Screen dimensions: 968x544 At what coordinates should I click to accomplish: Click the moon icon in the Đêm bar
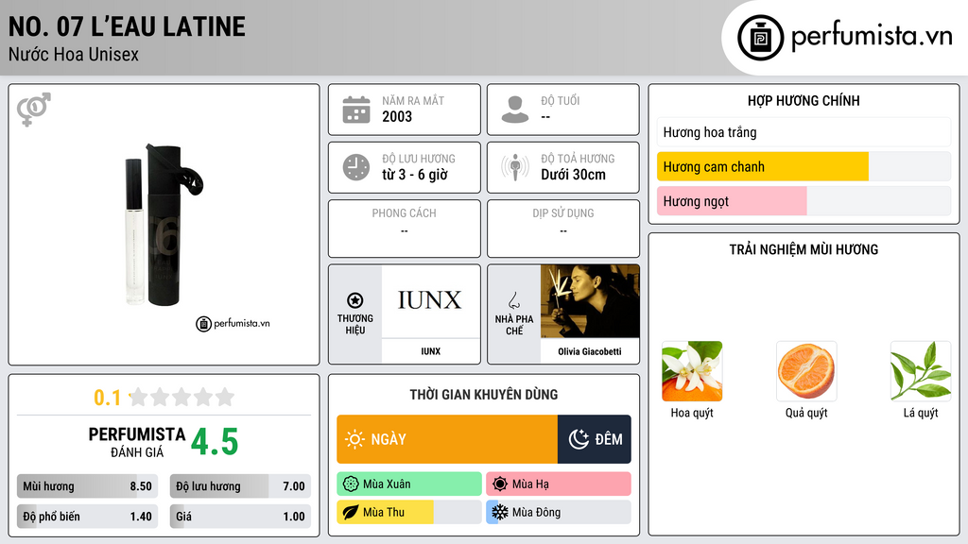[579, 439]
